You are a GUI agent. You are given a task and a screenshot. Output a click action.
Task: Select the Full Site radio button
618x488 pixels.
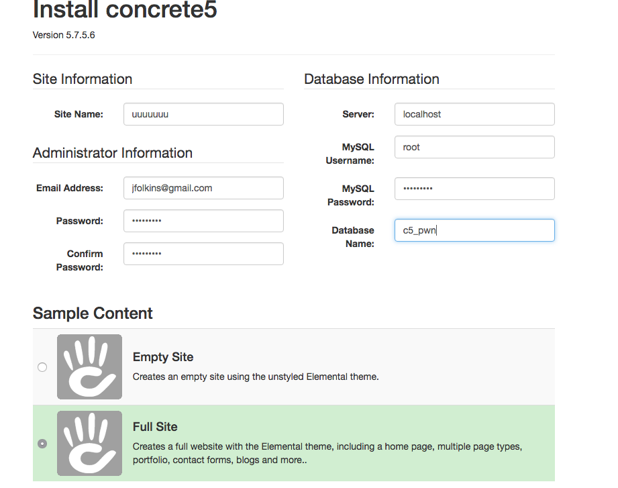[x=42, y=444]
